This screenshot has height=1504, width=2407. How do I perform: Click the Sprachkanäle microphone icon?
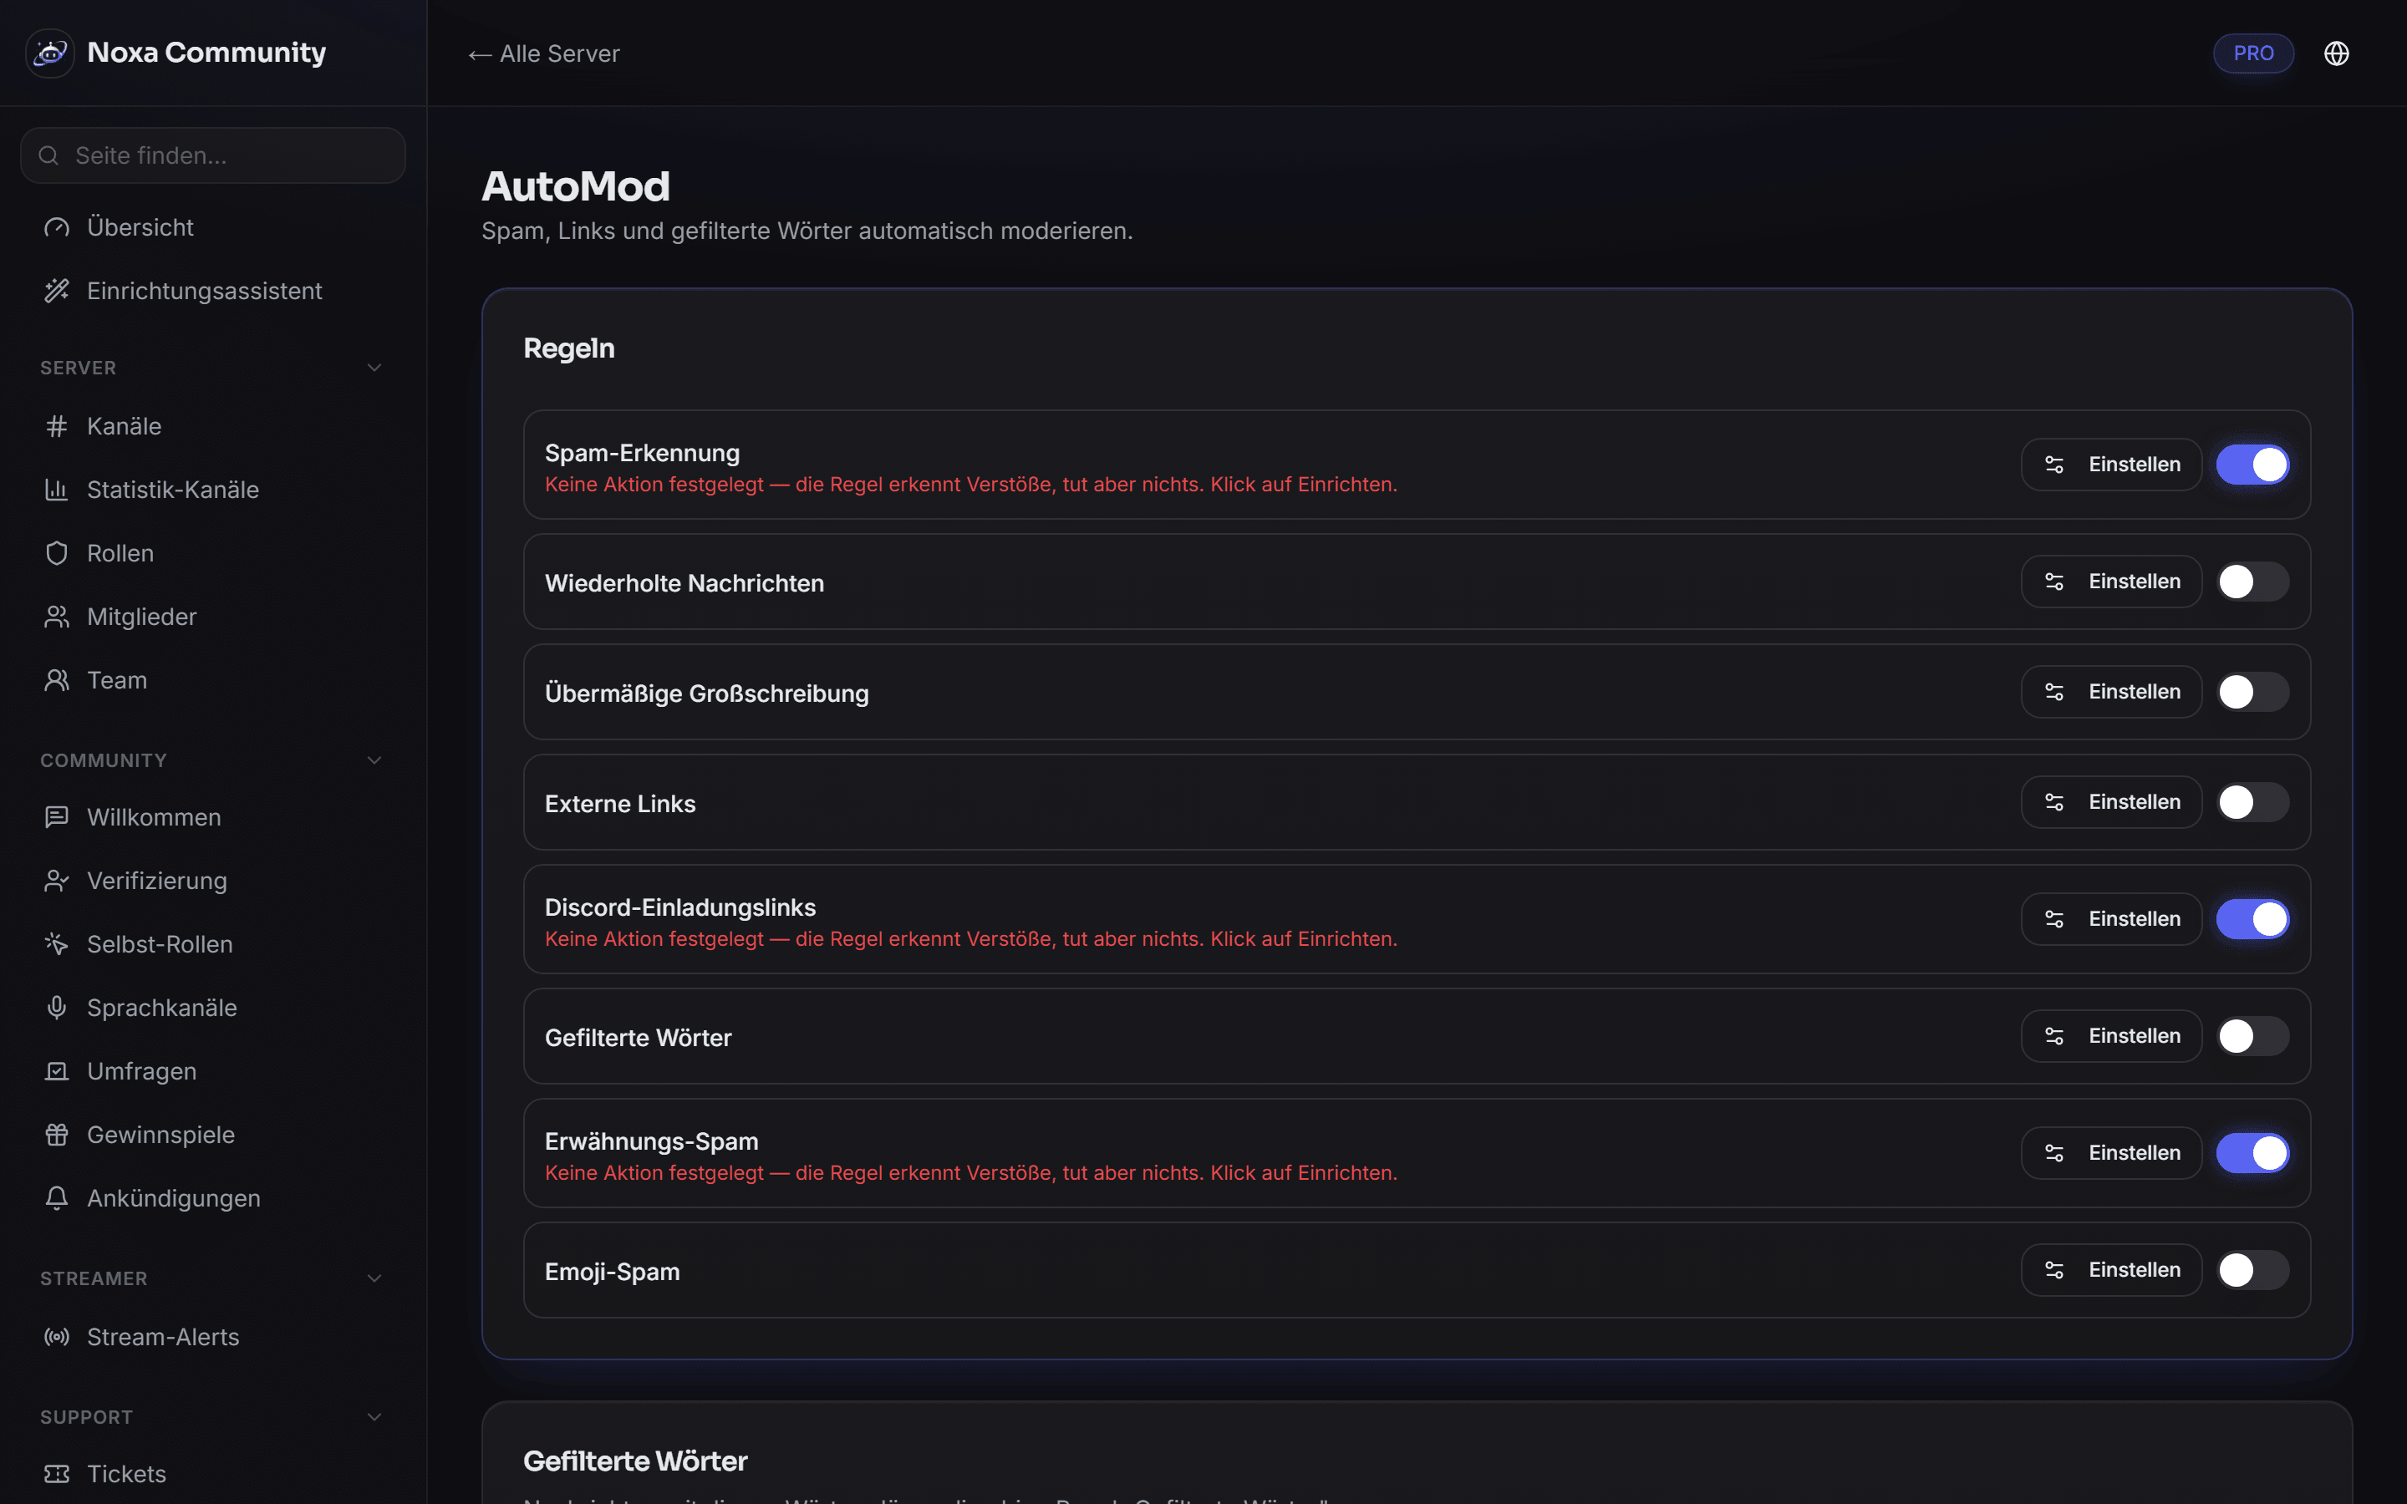tap(57, 1009)
